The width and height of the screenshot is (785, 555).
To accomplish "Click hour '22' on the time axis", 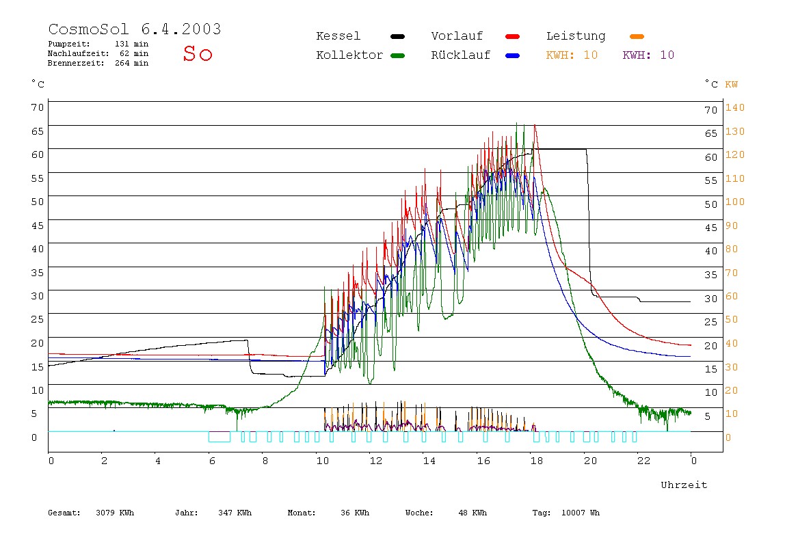I will (644, 461).
